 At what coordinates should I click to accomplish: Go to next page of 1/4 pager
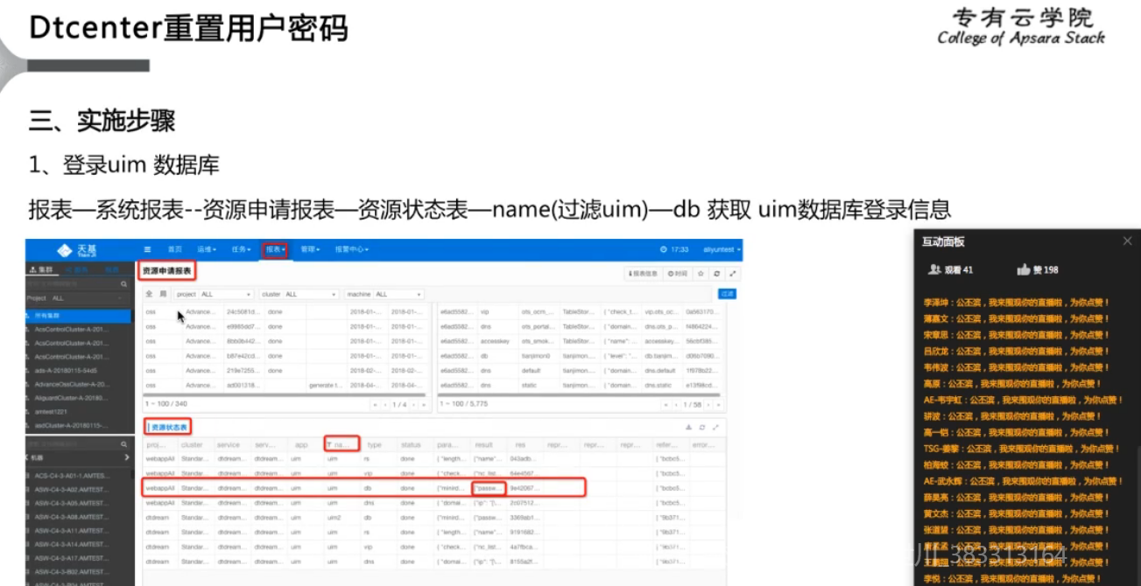[x=414, y=405]
